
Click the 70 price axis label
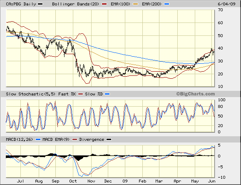click(221, 10)
